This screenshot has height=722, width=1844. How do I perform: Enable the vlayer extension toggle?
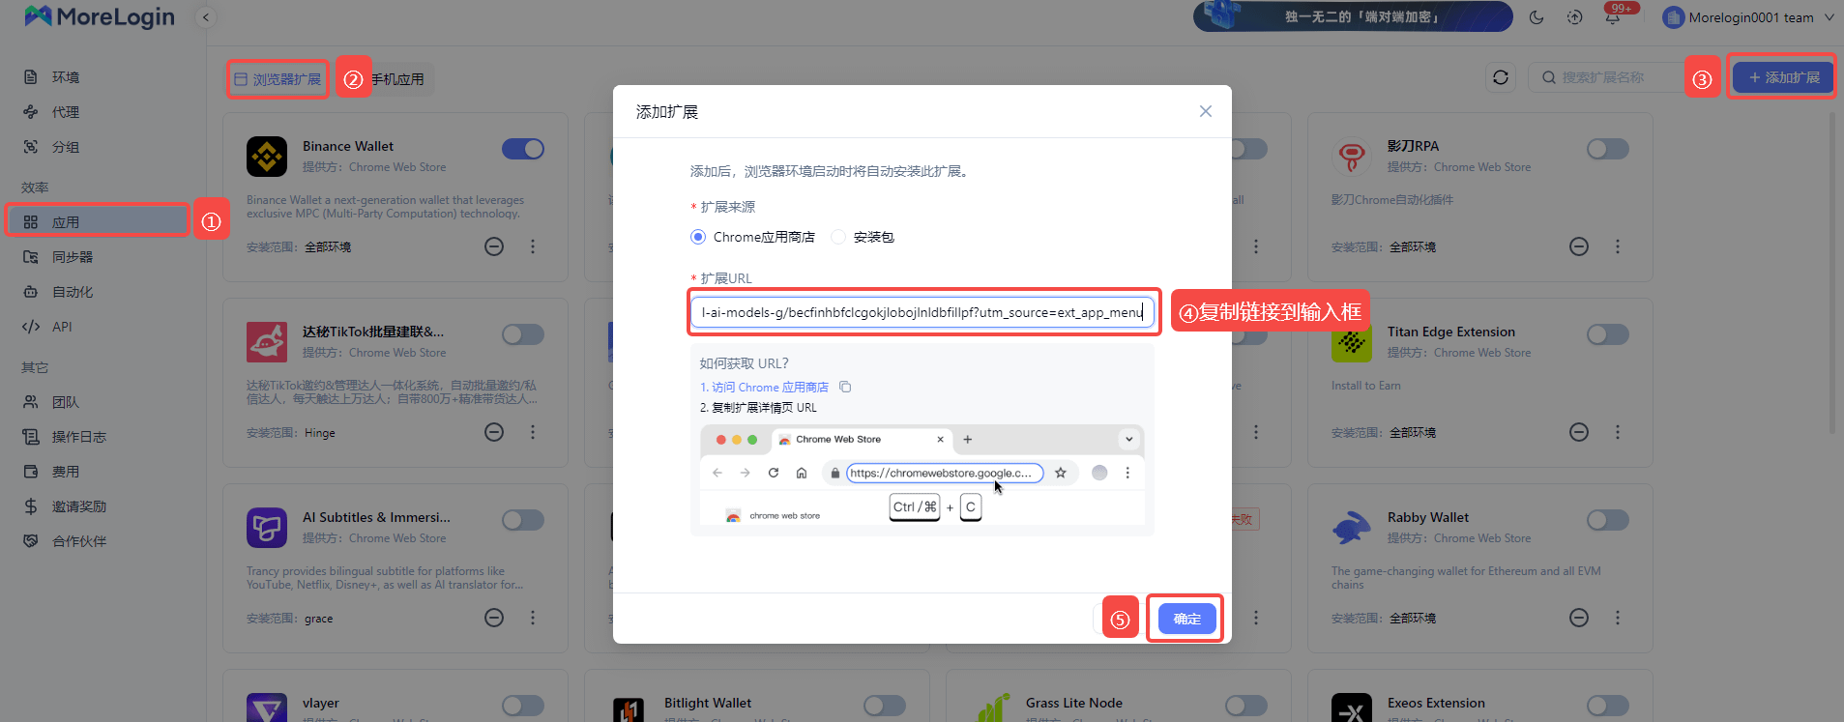click(x=523, y=706)
